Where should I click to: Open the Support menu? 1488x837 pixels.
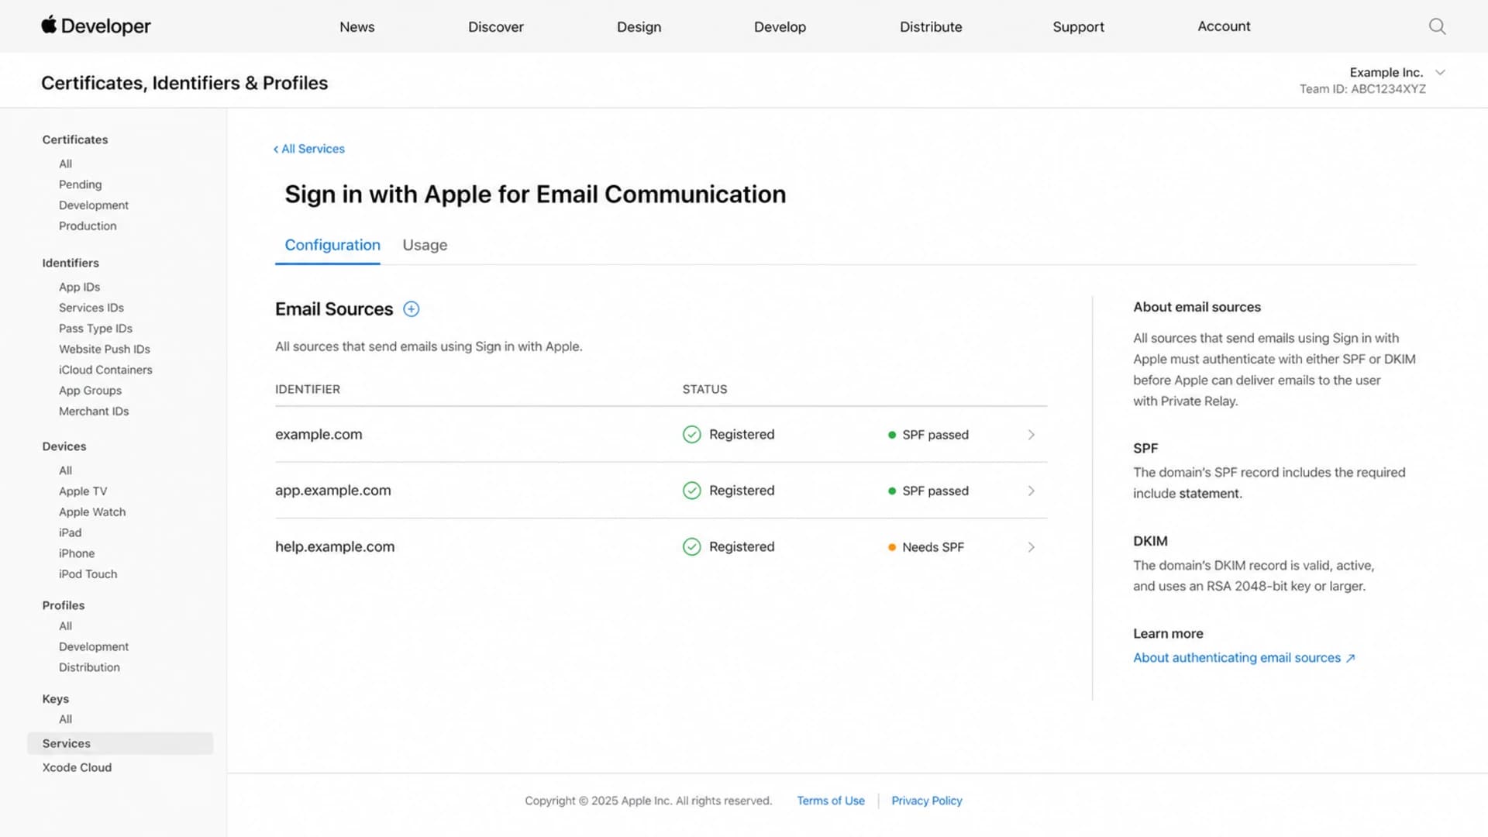(1078, 26)
